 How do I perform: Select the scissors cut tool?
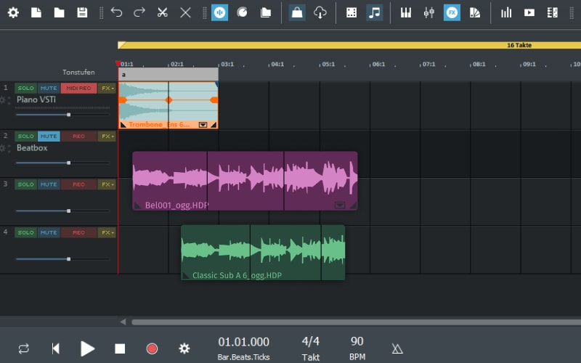[x=162, y=12]
